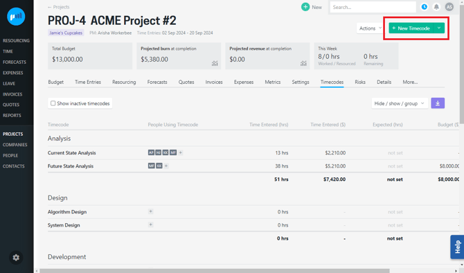The width and height of the screenshot is (464, 273).
Task: Enable Show inactive timecodes checkbox
Action: 53,103
